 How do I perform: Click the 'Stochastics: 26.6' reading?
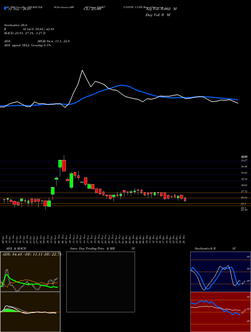(15, 25)
